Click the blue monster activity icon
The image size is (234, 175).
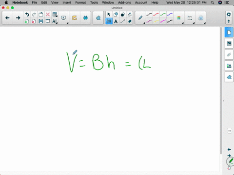(85, 18)
